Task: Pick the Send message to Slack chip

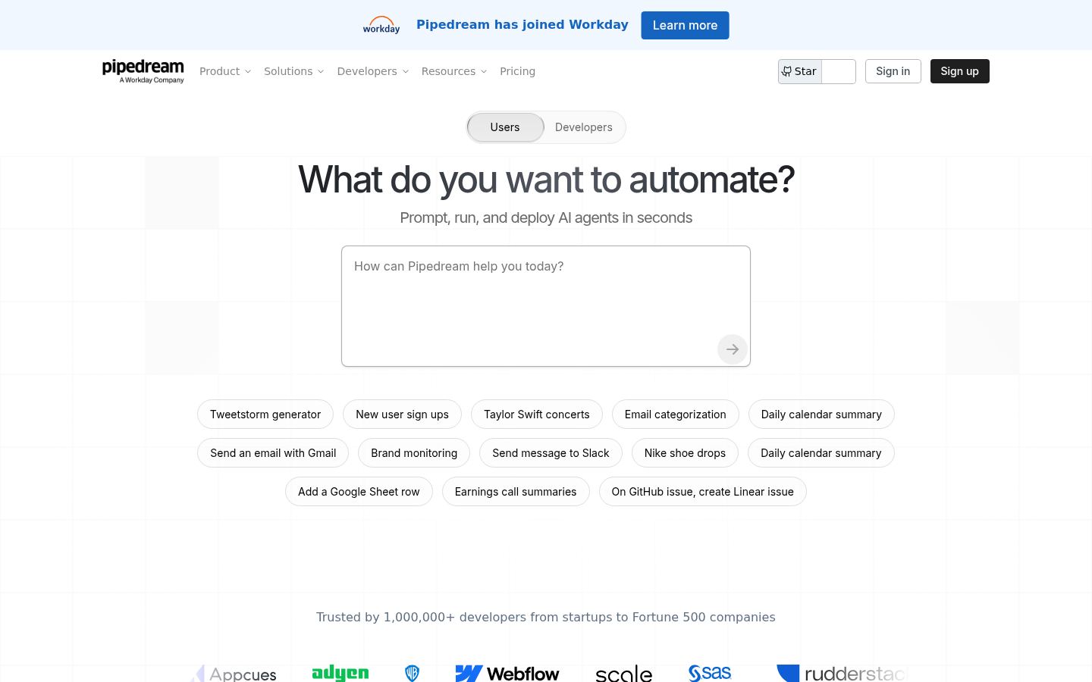Action: coord(551,453)
